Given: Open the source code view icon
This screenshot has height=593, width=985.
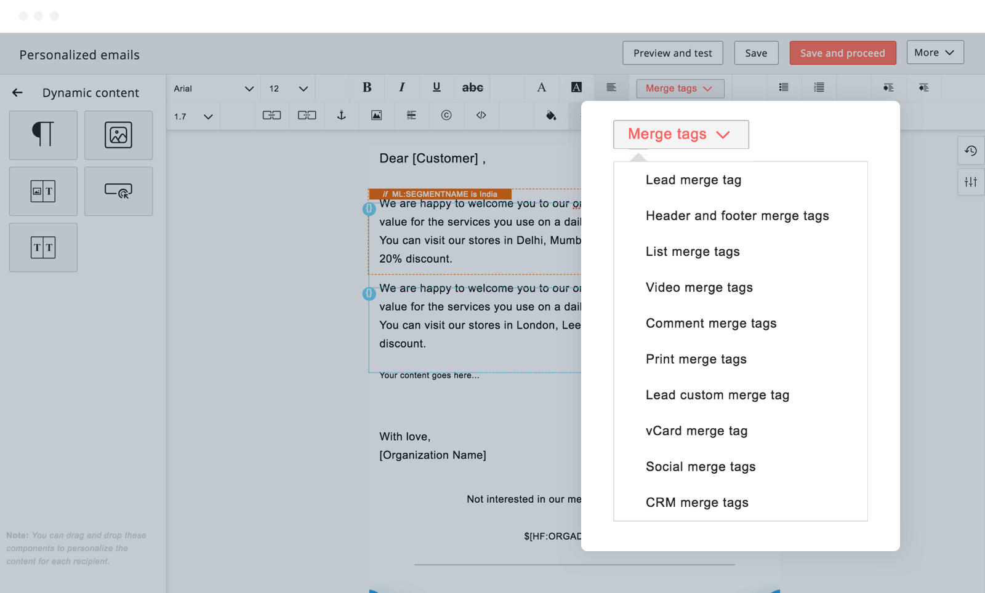Looking at the screenshot, I should tap(481, 115).
